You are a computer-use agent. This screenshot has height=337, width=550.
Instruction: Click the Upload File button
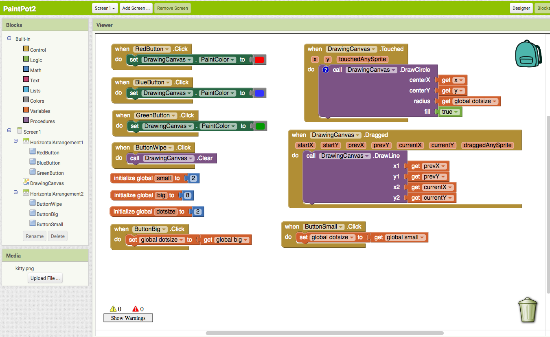point(45,278)
